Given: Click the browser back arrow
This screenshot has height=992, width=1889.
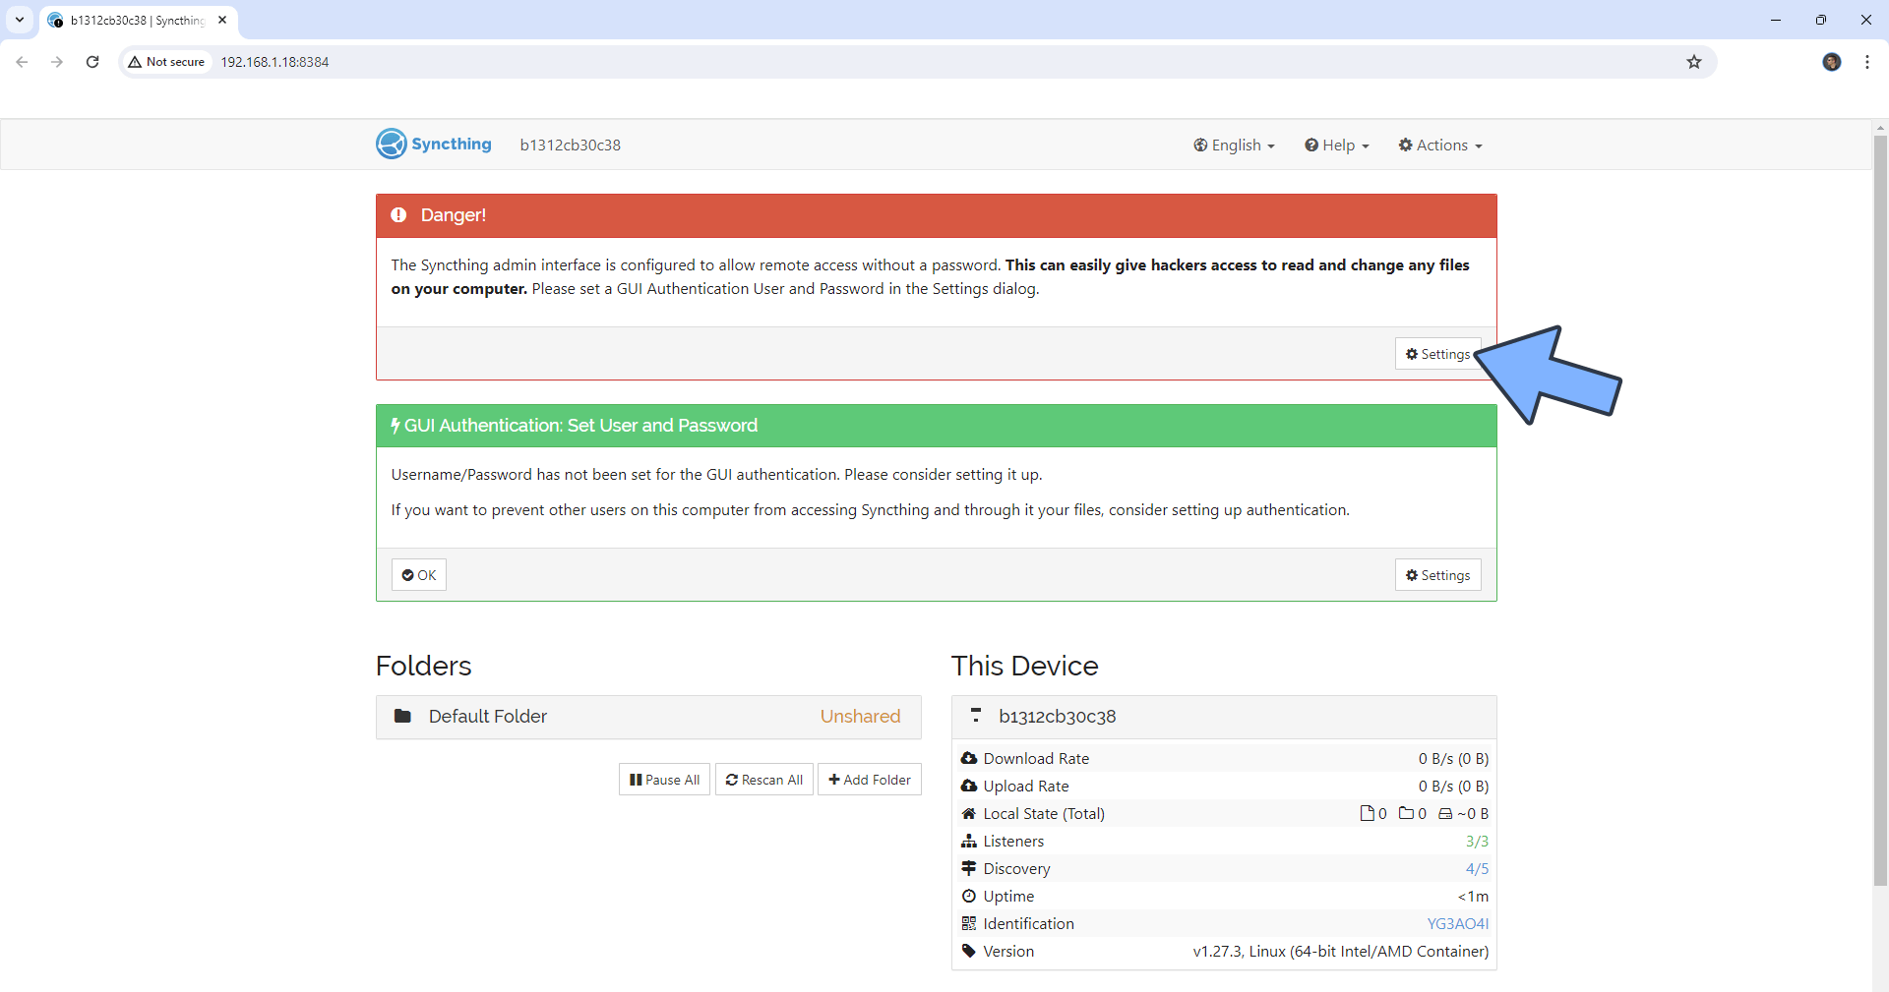Looking at the screenshot, I should [22, 62].
